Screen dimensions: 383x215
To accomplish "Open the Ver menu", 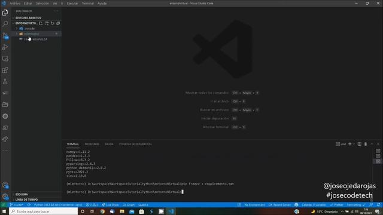I will tap(55, 4).
